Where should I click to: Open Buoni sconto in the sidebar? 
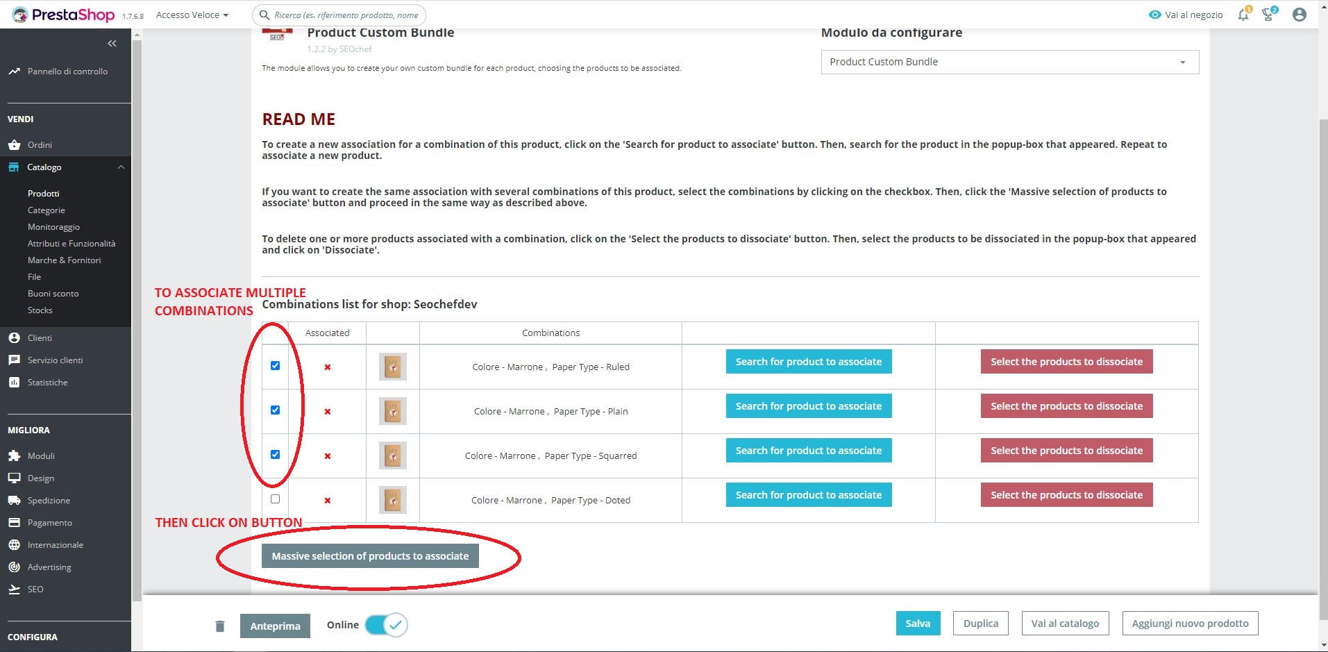point(53,294)
